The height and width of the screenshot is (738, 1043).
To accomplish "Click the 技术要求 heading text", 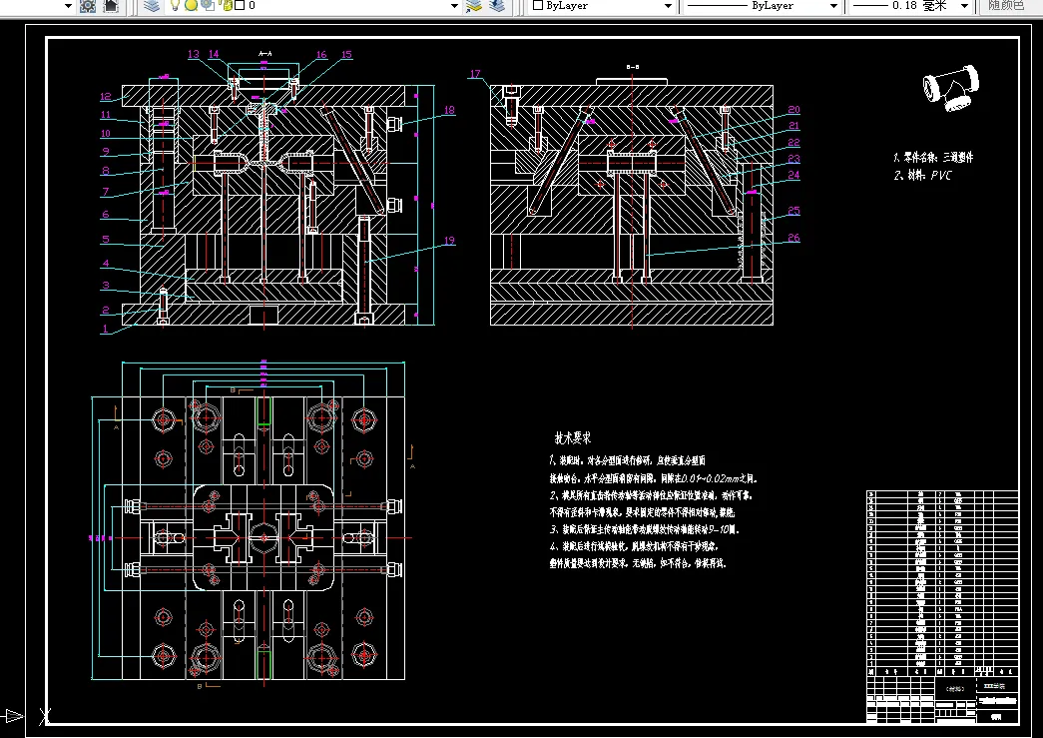I will pos(573,437).
